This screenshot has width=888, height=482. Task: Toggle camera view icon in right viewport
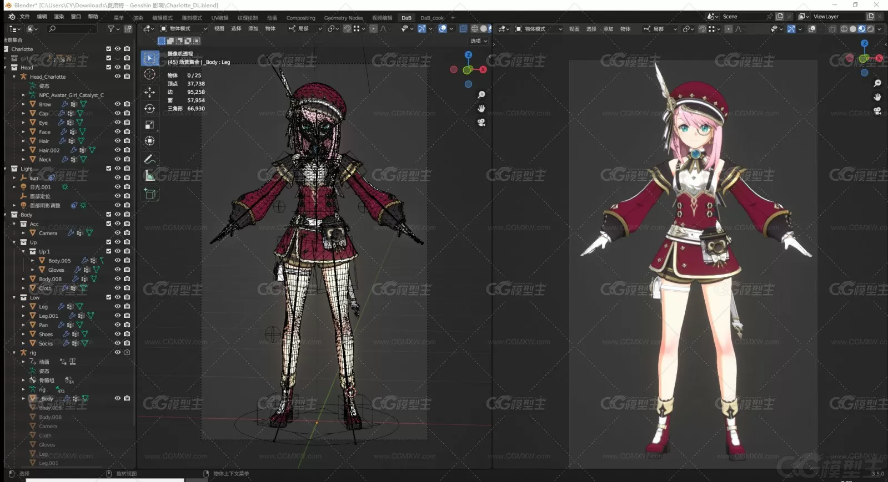[x=877, y=110]
